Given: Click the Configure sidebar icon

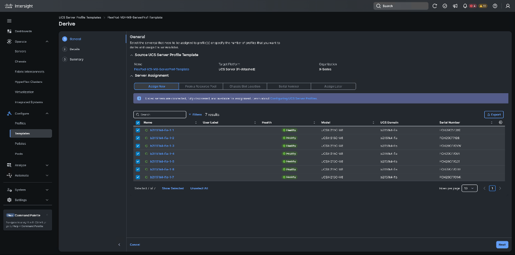Looking at the screenshot, I should pos(9,114).
